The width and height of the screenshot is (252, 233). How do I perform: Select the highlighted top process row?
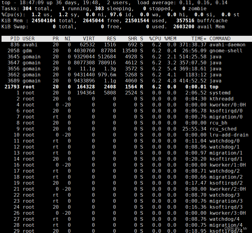[121, 87]
